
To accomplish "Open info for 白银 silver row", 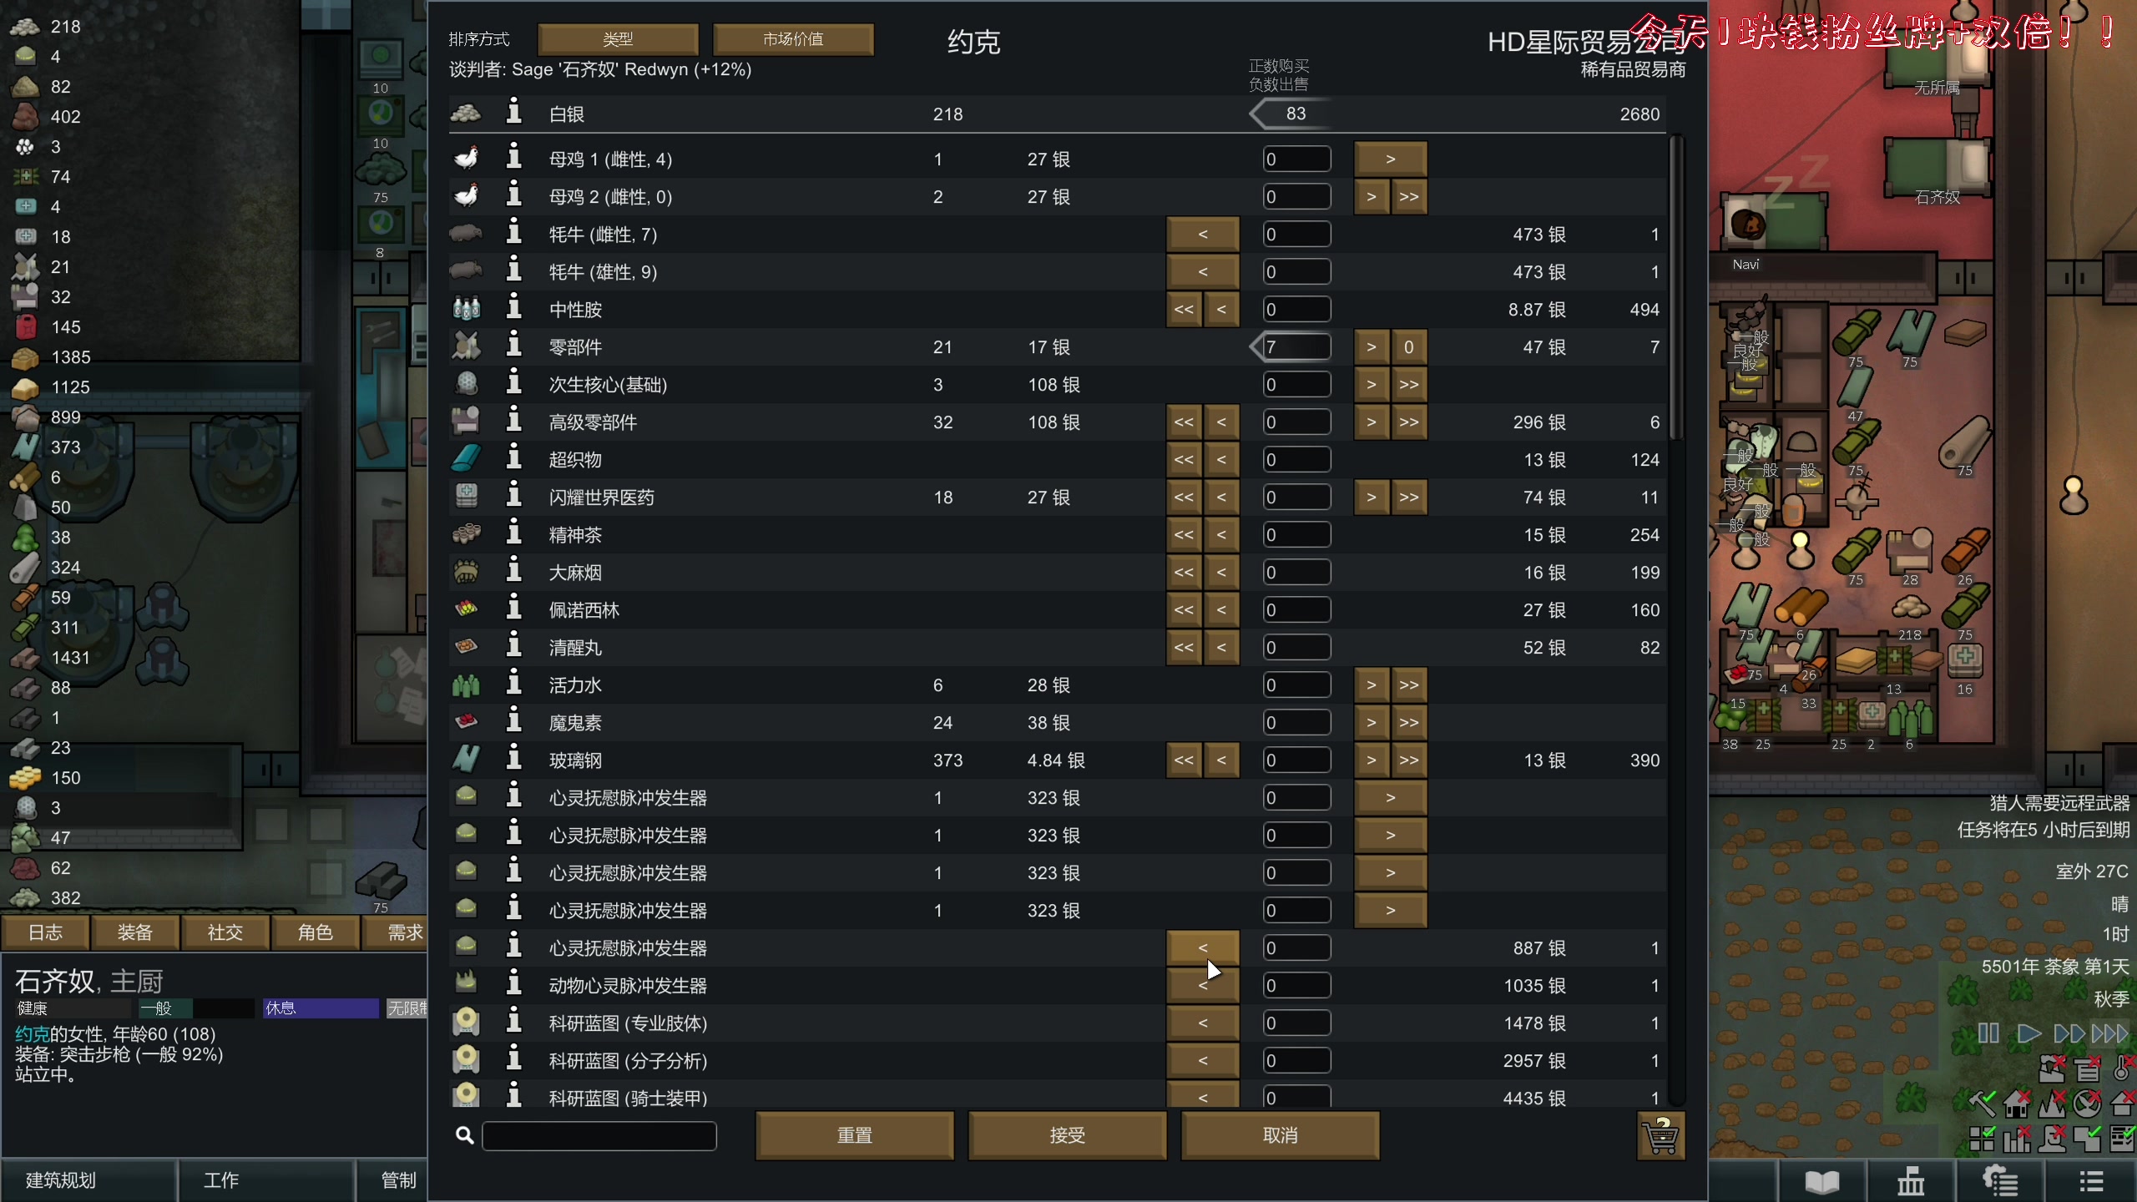I will (514, 113).
